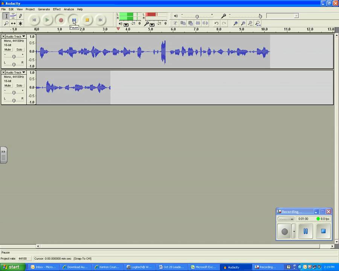The height and width of the screenshot is (271, 339).
Task: Mute the second audio track
Action: tap(8, 85)
